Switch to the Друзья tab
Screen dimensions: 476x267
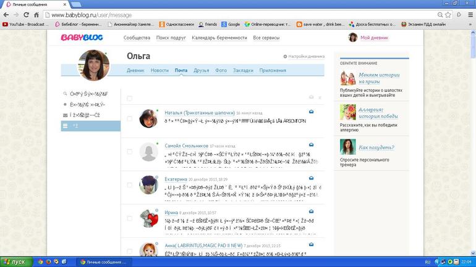tap(202, 70)
